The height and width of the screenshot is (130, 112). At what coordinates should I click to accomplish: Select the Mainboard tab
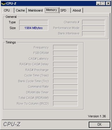[35, 10]
